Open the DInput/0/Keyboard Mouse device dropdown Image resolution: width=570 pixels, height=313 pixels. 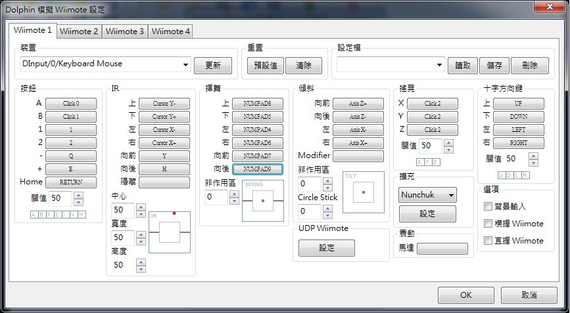(105, 64)
